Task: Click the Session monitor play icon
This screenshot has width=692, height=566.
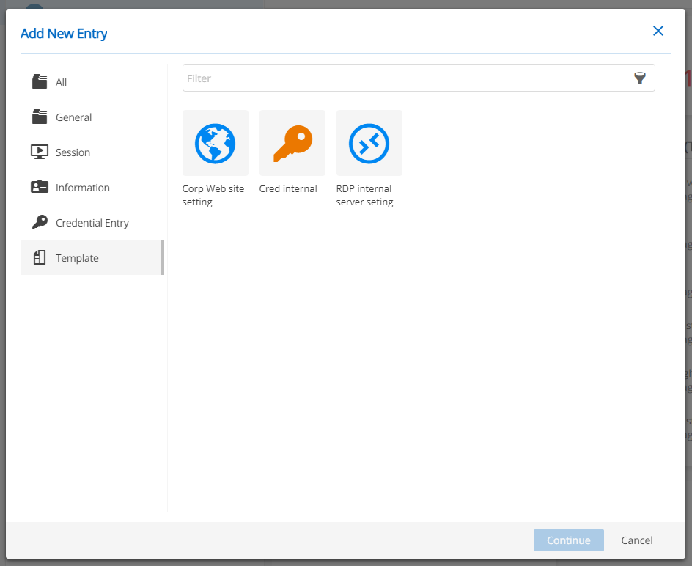Action: point(40,152)
